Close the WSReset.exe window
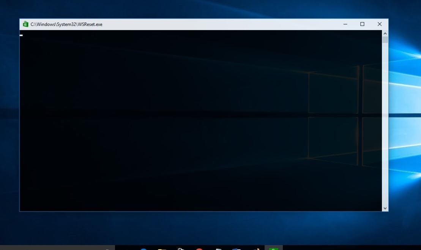The width and height of the screenshot is (421, 250). coord(379,24)
